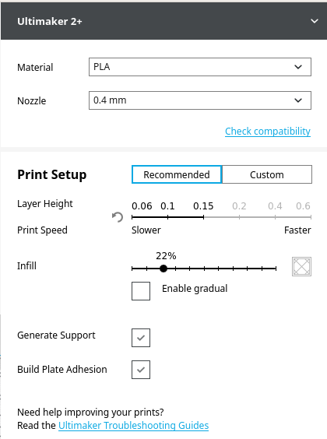Click the infill pattern preview icon
The height and width of the screenshot is (439, 327).
pos(301,266)
